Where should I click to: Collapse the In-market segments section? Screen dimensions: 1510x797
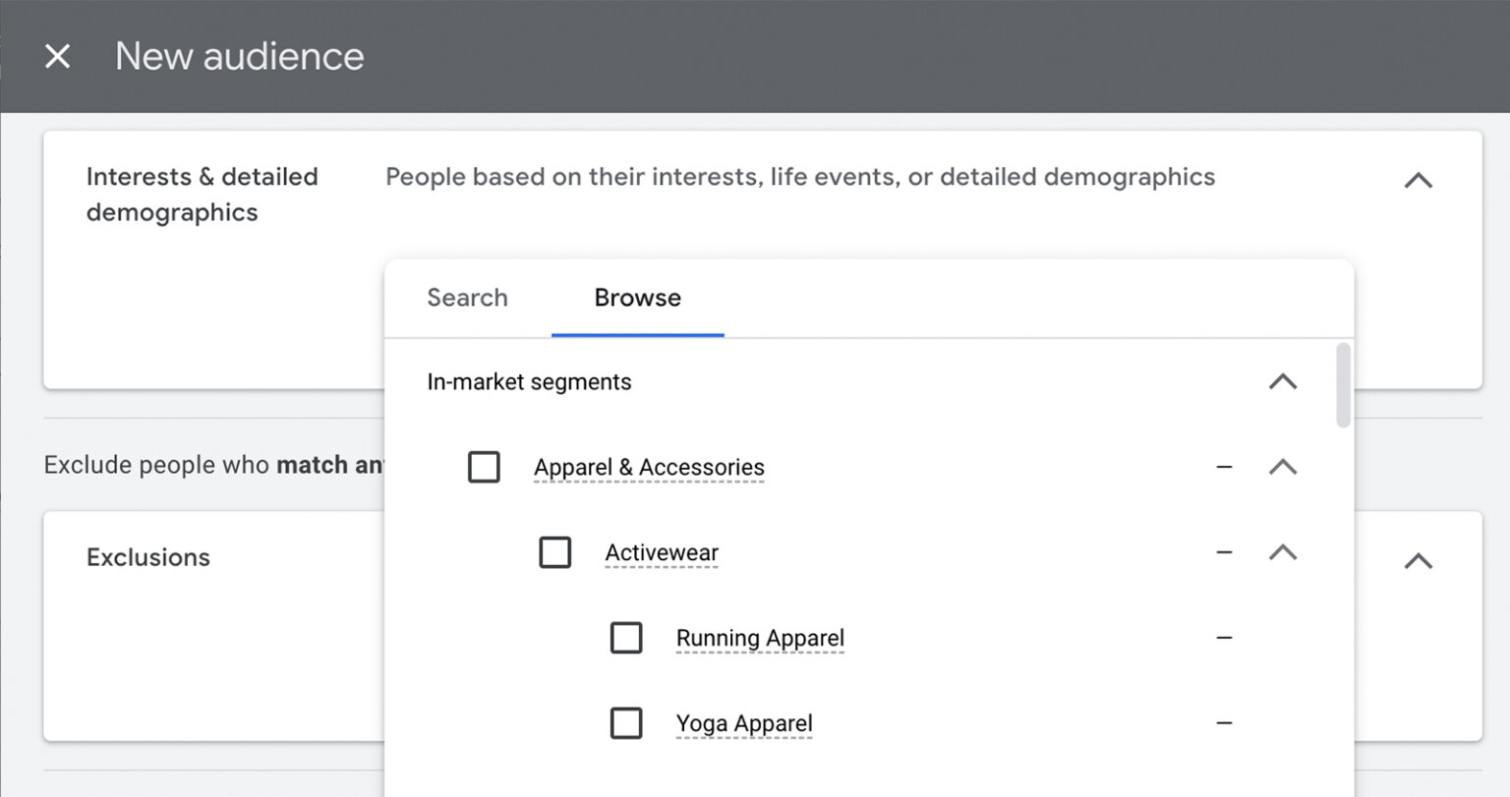(x=1282, y=382)
